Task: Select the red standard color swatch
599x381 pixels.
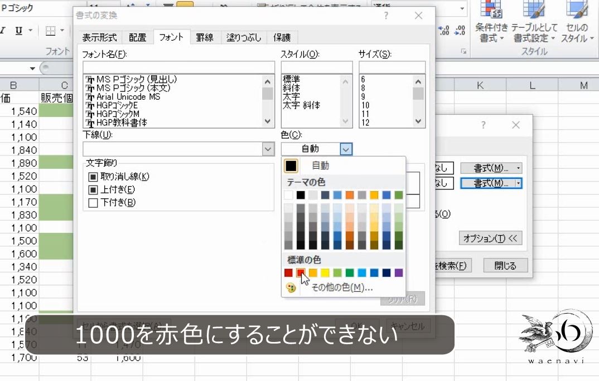Action: [300, 272]
